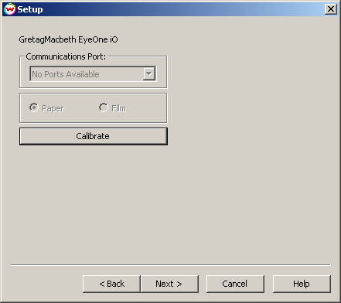Click the GretagMacbeth EyeOne iO label
The height and width of the screenshot is (303, 341).
coord(68,39)
